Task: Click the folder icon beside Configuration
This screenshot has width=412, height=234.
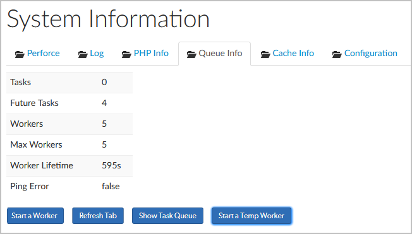Action: (x=337, y=54)
